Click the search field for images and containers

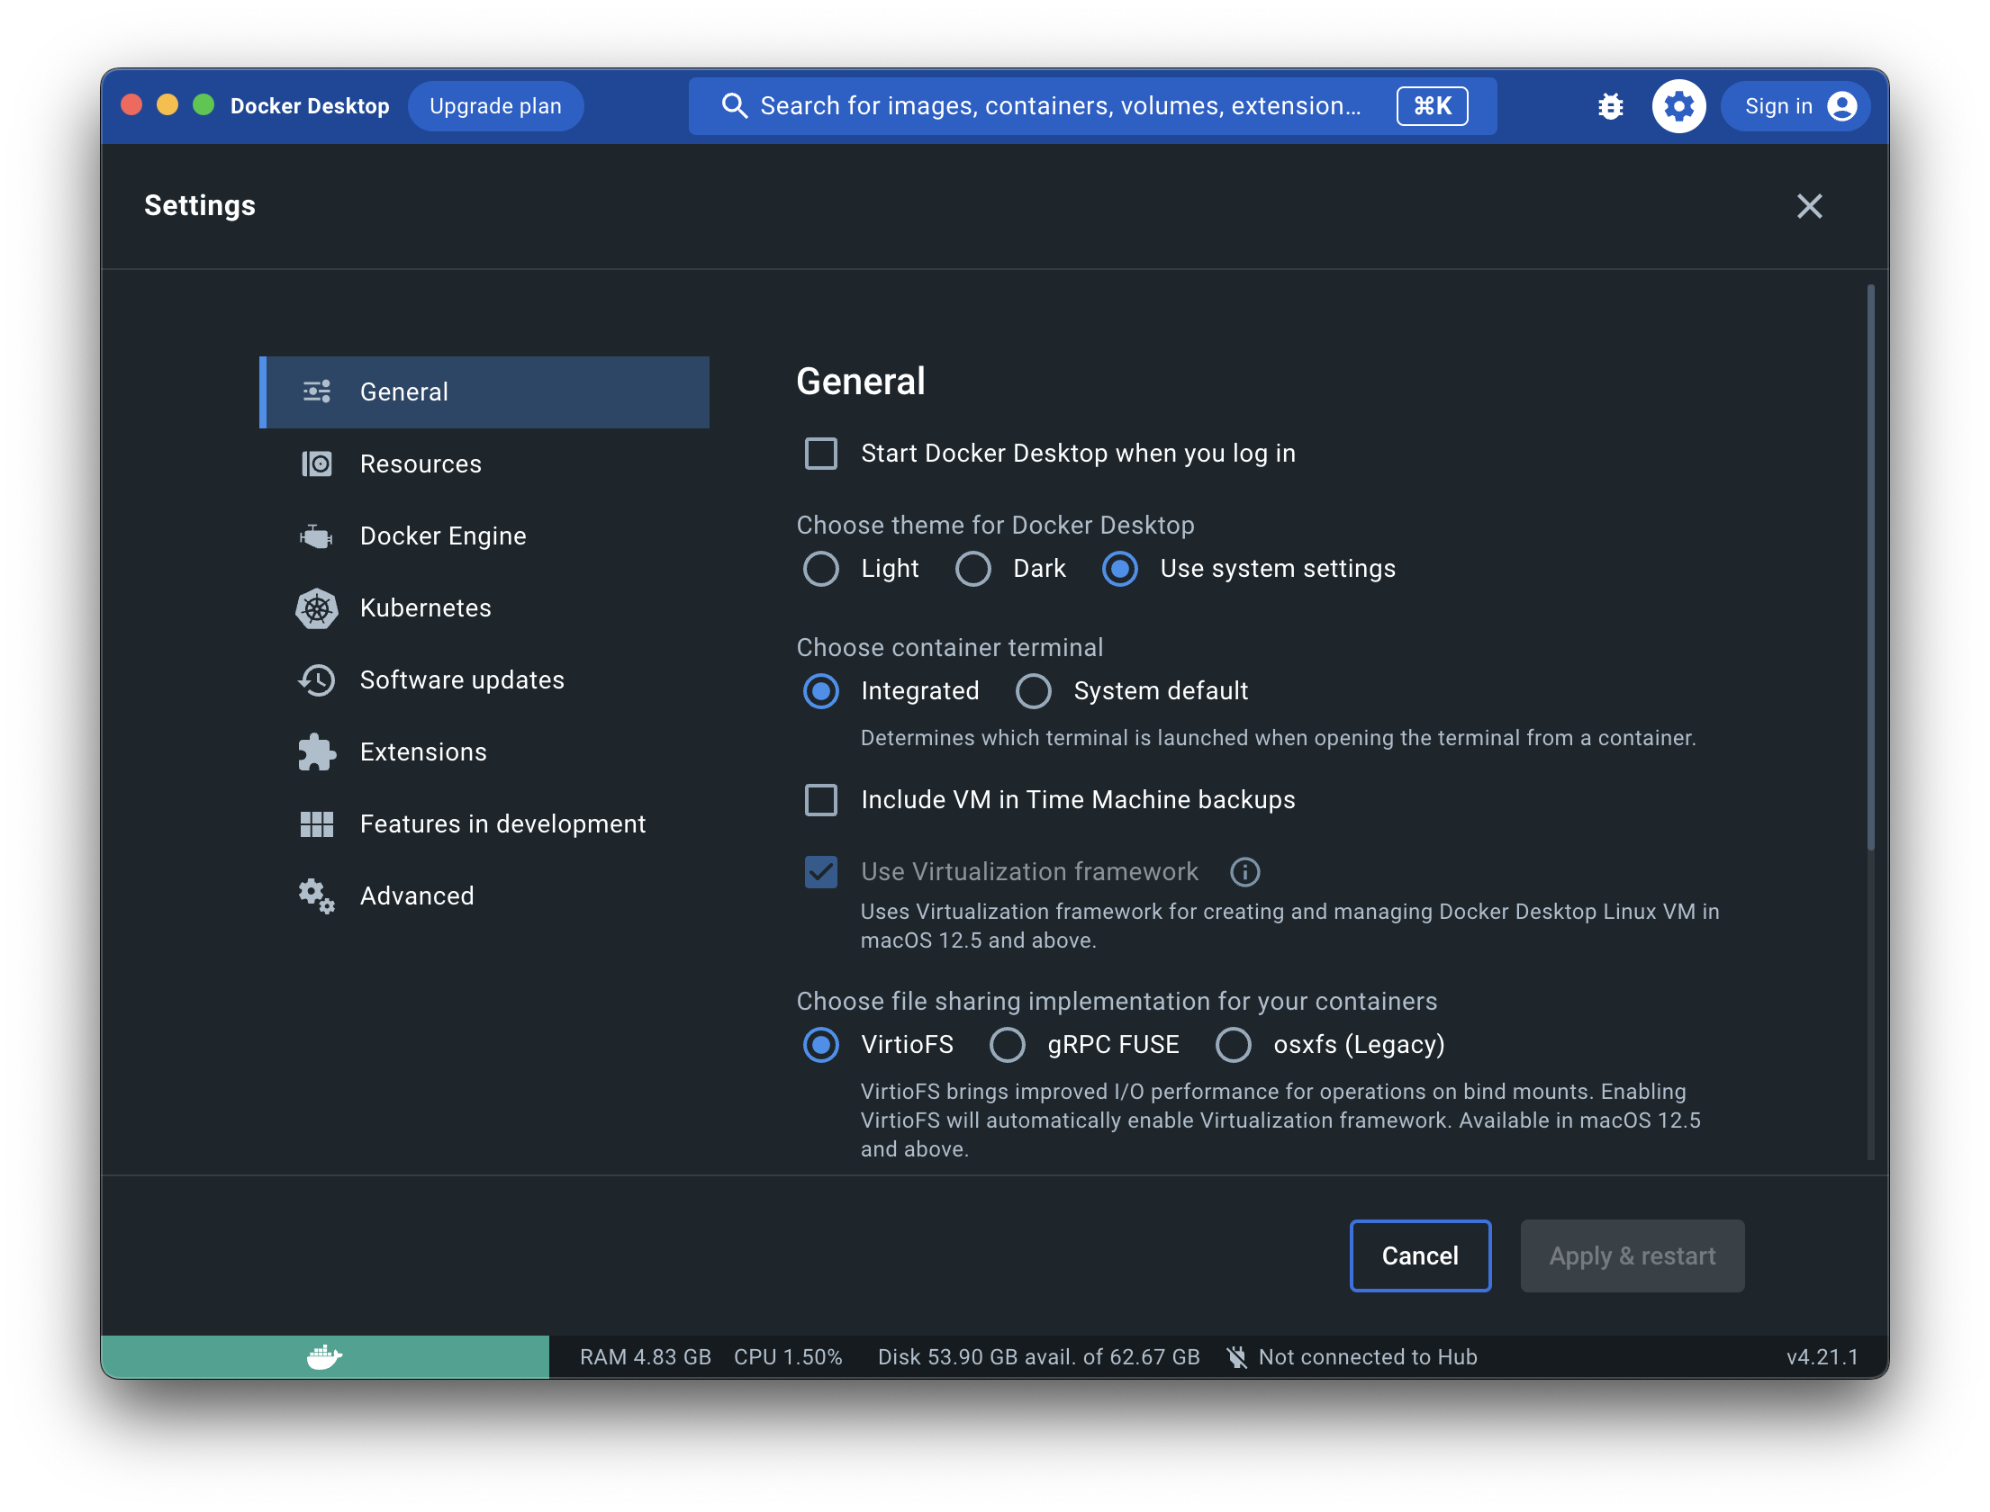[x=1092, y=106]
